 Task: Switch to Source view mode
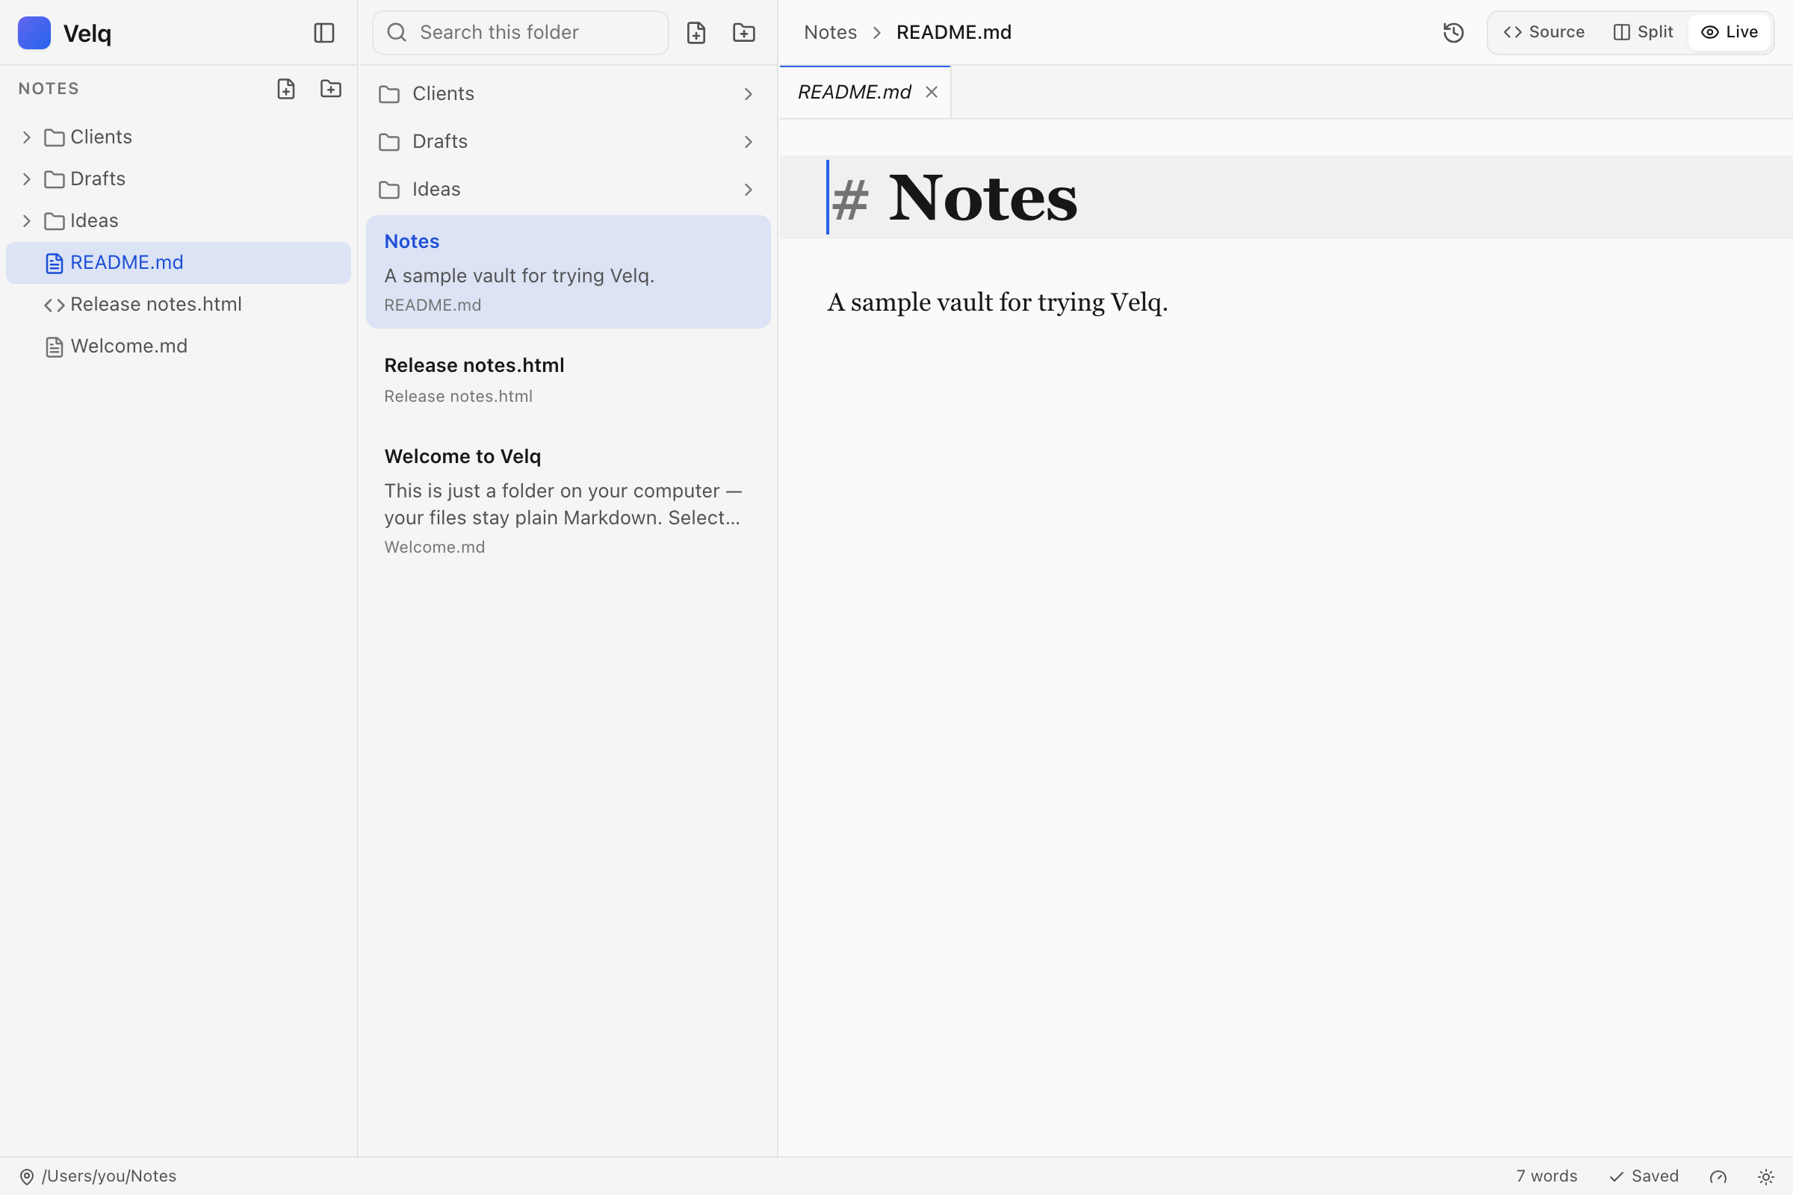tap(1543, 32)
